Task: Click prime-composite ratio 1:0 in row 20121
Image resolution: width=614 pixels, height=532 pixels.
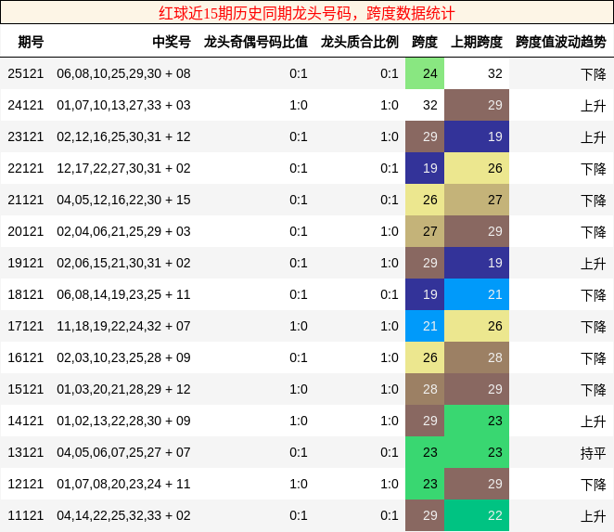Action: pos(390,231)
